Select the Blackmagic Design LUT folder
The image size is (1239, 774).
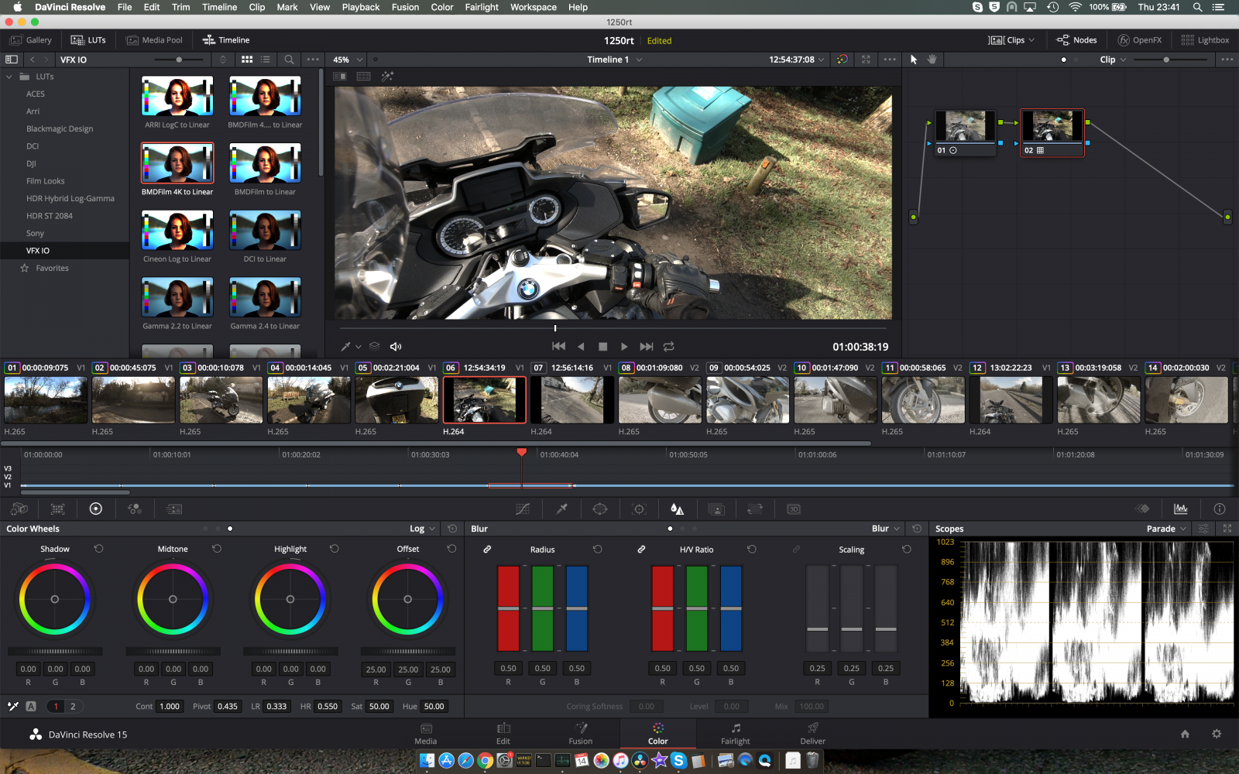(x=60, y=128)
